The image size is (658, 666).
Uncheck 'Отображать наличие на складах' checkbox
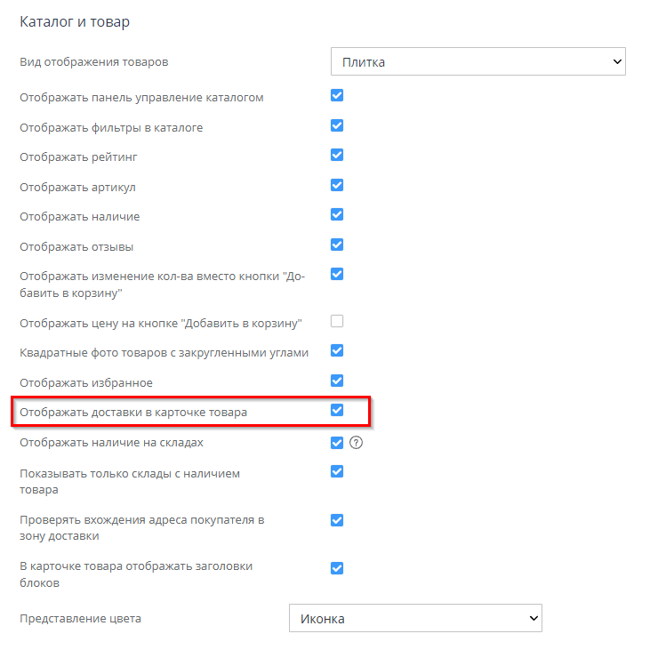tap(337, 443)
